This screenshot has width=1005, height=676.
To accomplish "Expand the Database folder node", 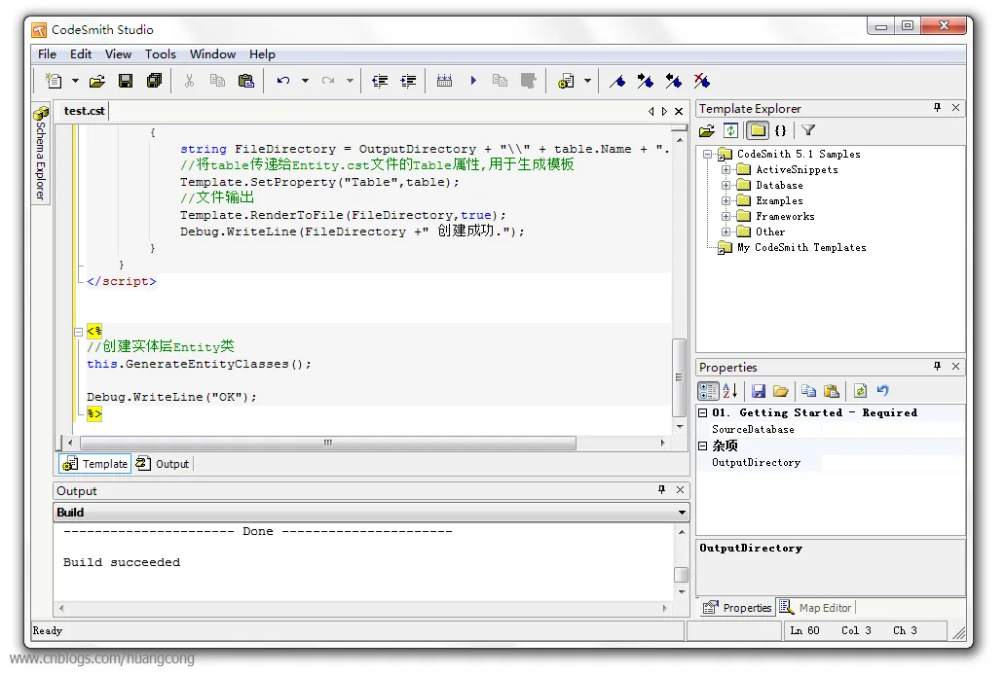I will [726, 185].
